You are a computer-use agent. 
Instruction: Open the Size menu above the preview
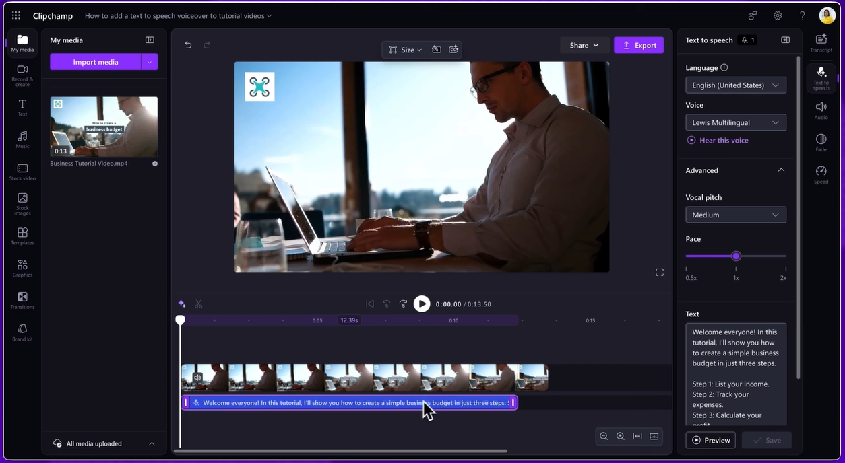pyautogui.click(x=405, y=49)
